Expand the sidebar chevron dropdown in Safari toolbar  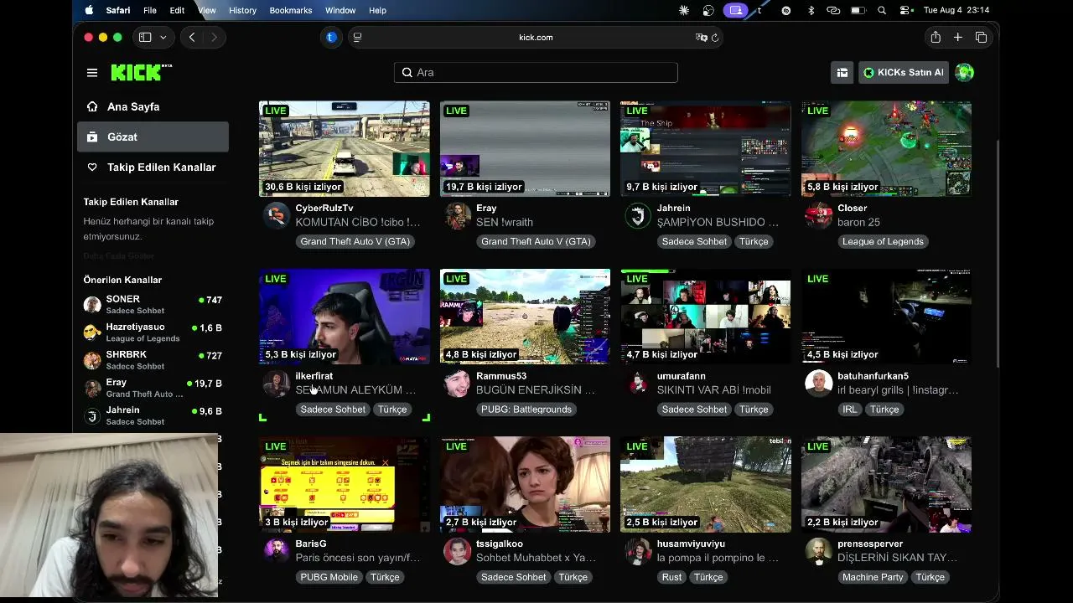tap(163, 37)
